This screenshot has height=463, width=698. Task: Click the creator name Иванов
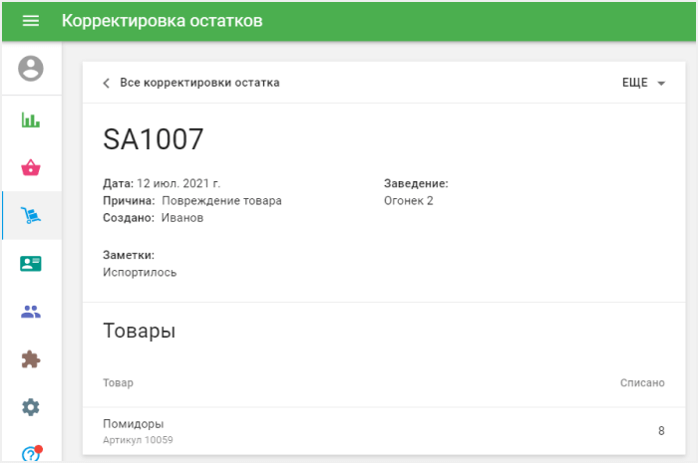tap(182, 218)
